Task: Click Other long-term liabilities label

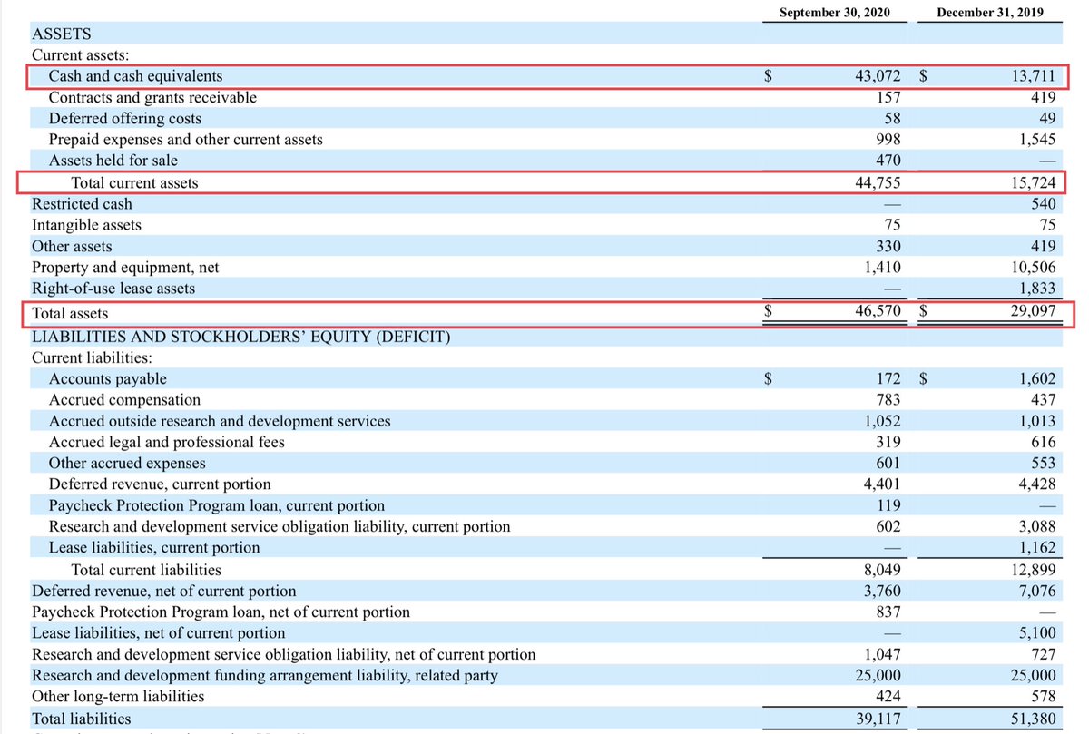Action: (118, 697)
